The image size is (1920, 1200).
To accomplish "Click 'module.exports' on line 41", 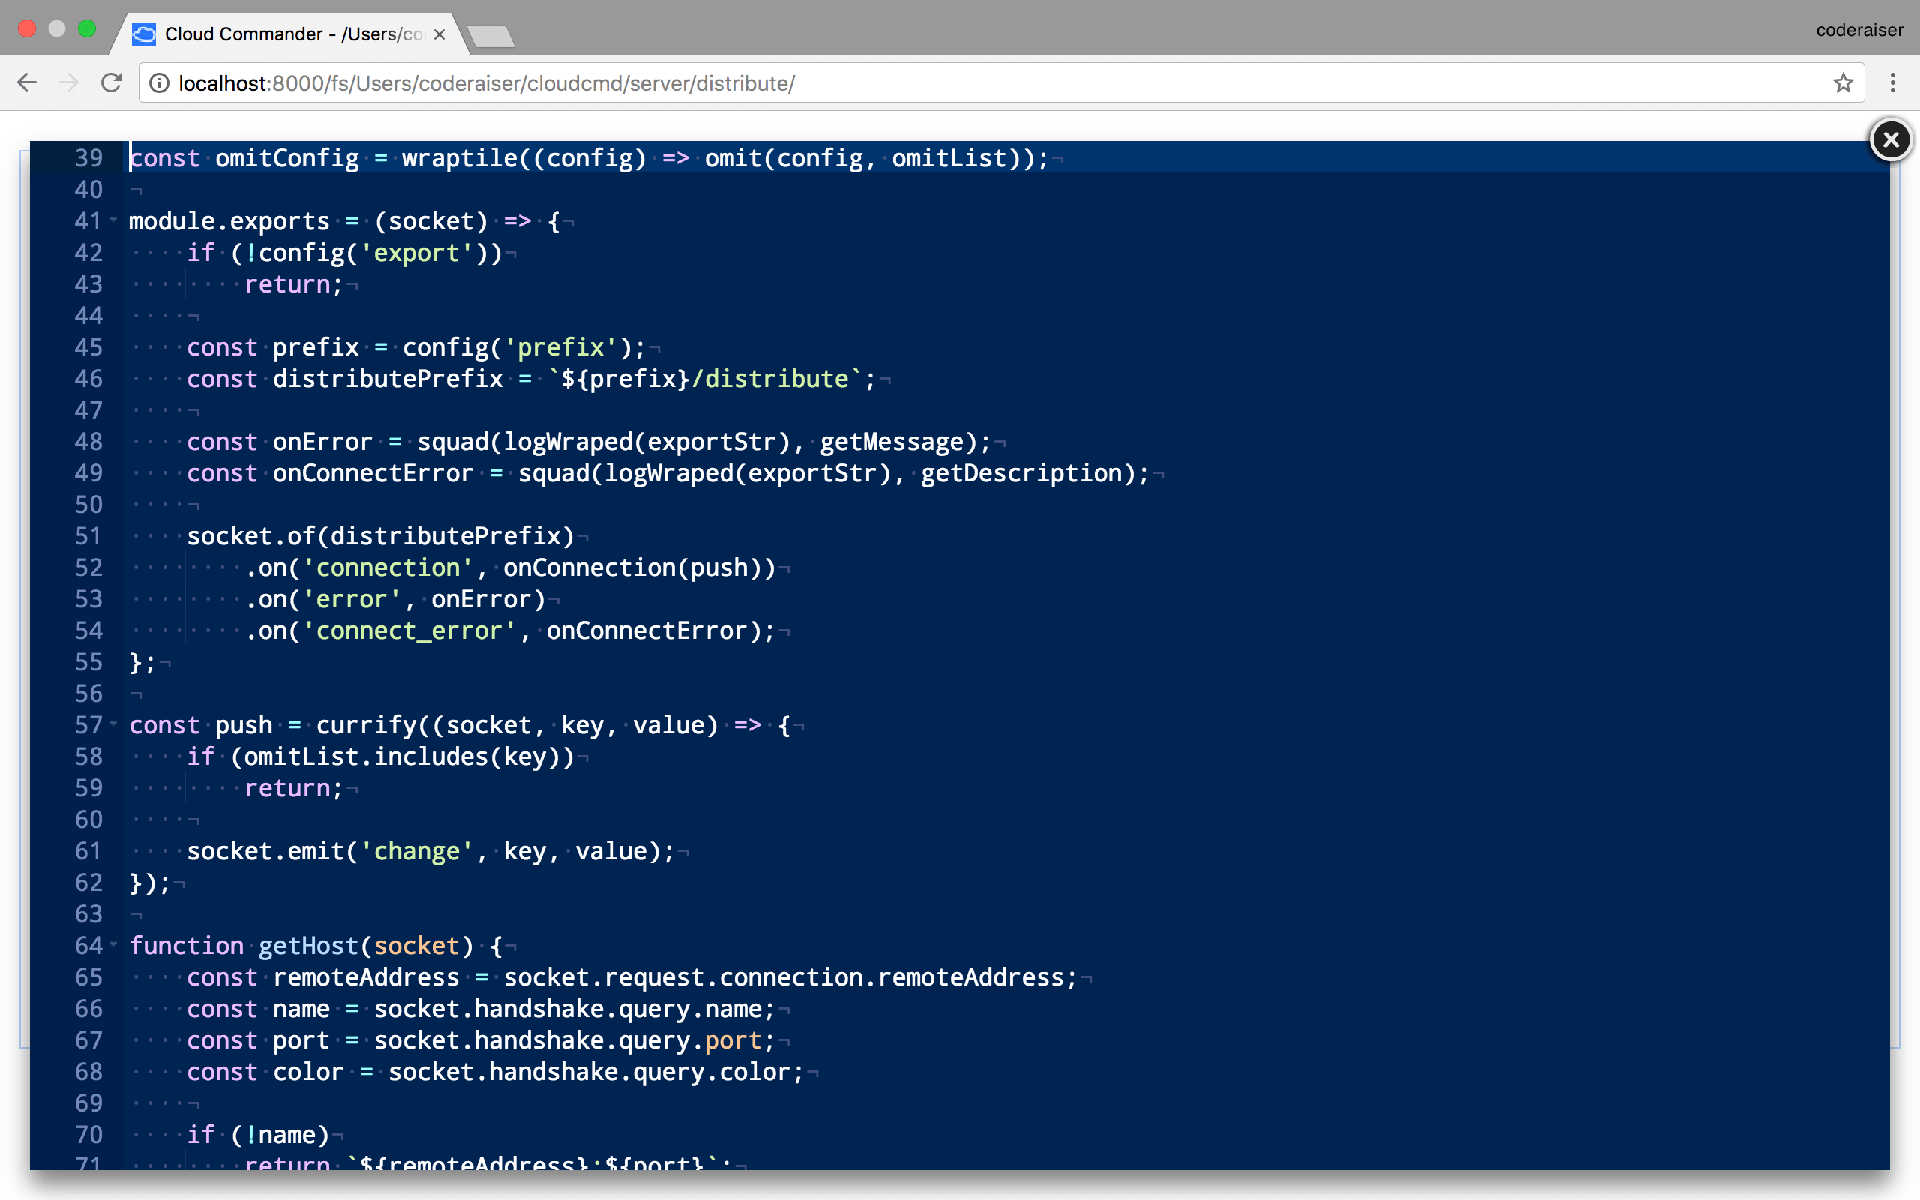I will point(229,220).
